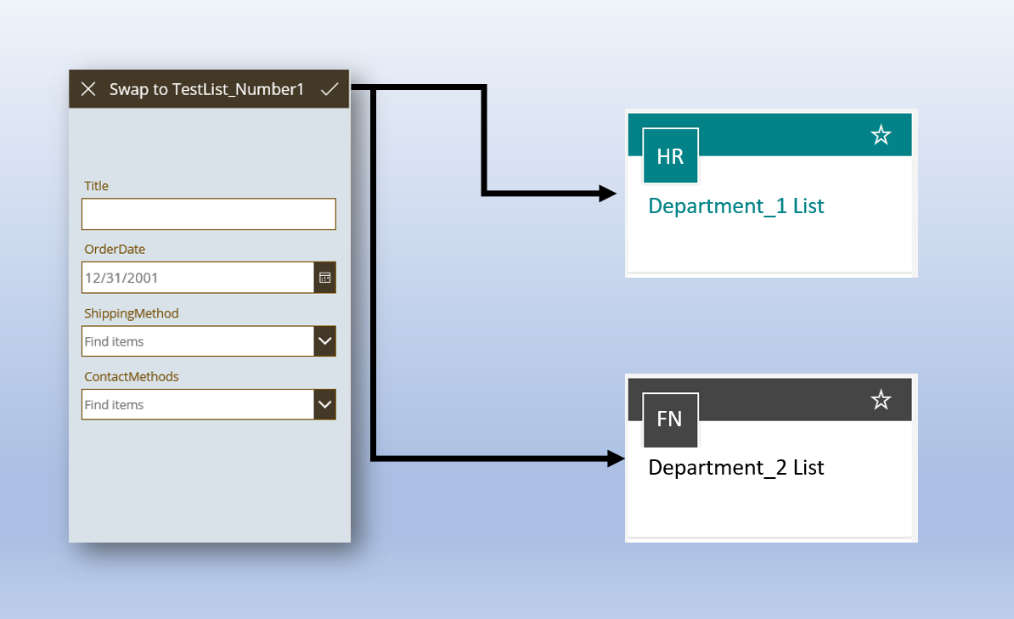
Task: Click the star icon on Department_2 List card
Action: point(881,399)
